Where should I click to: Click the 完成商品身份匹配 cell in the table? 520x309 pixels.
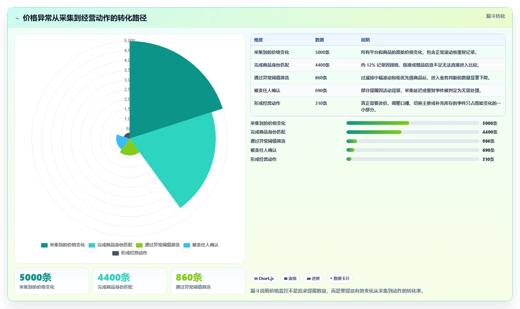click(272, 65)
